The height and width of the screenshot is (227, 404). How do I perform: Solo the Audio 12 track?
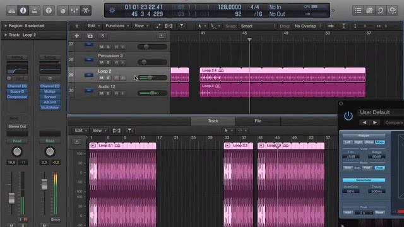tap(108, 93)
